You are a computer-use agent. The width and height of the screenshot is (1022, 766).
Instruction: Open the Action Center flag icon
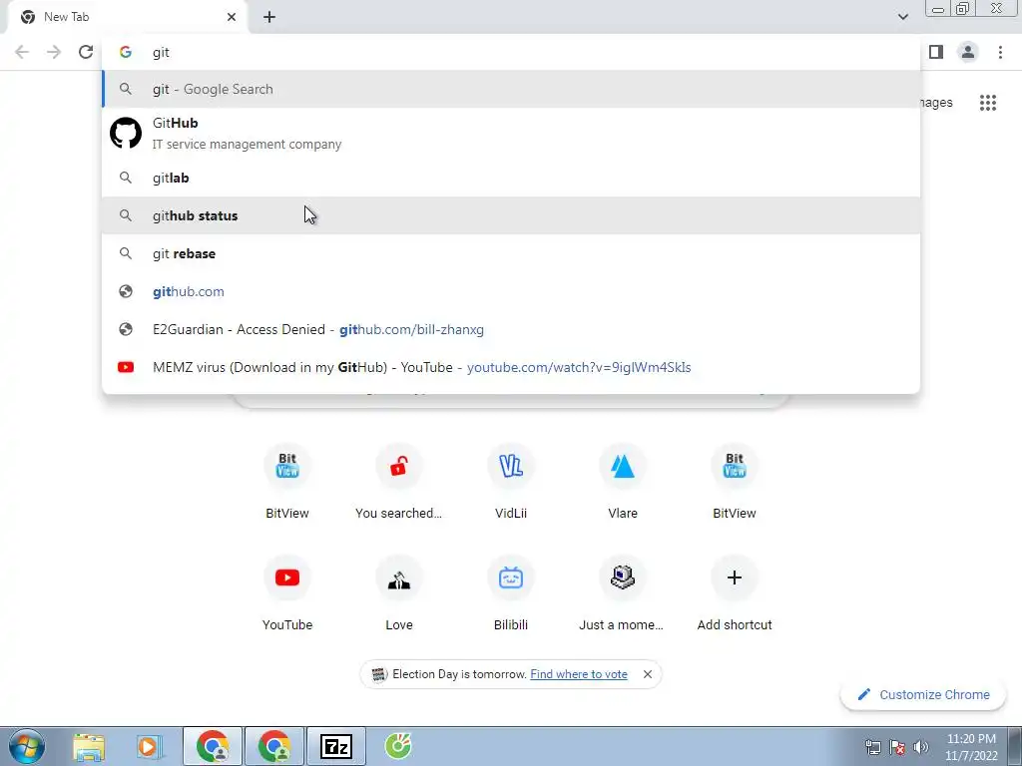(x=897, y=747)
